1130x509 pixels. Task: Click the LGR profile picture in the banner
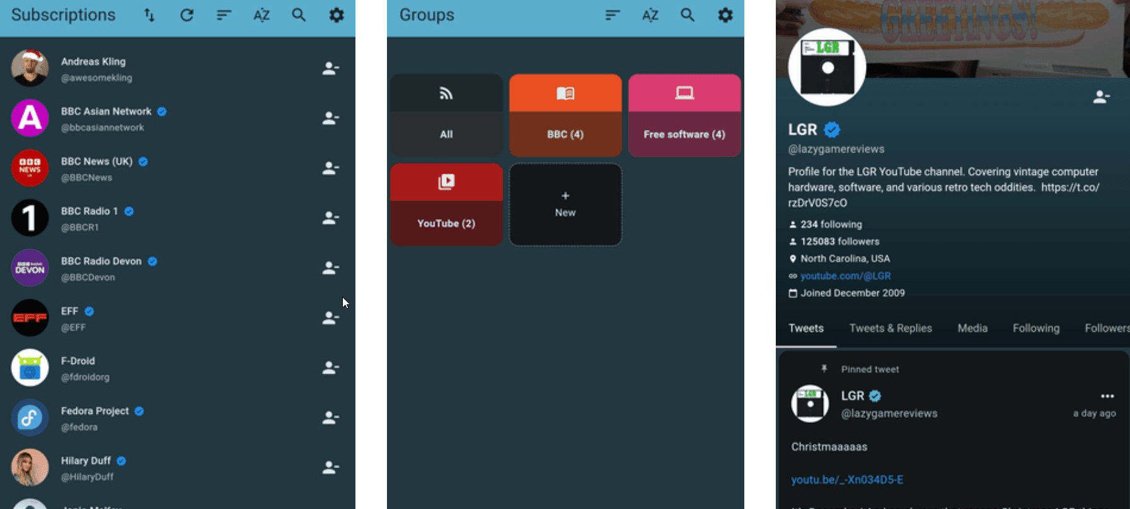(827, 67)
